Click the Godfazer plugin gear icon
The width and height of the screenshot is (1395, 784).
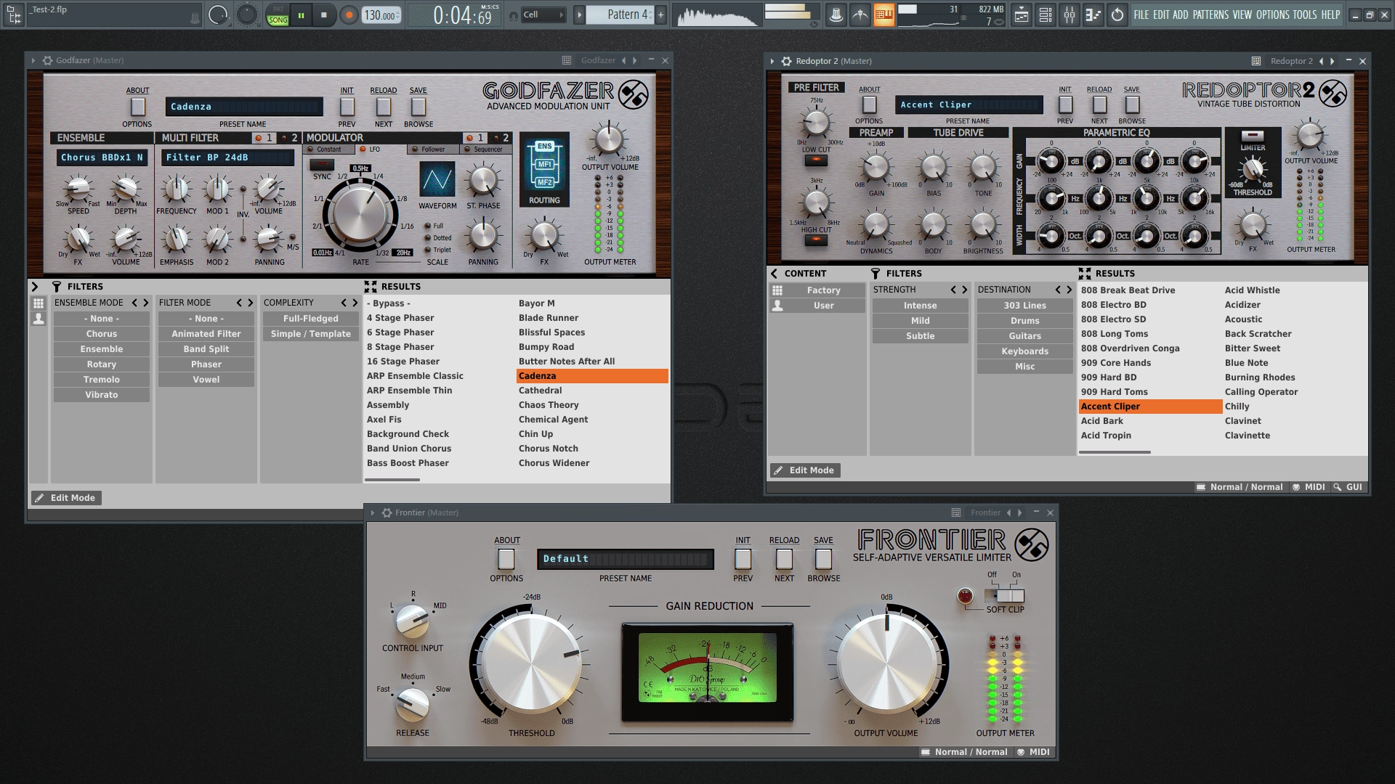47,60
